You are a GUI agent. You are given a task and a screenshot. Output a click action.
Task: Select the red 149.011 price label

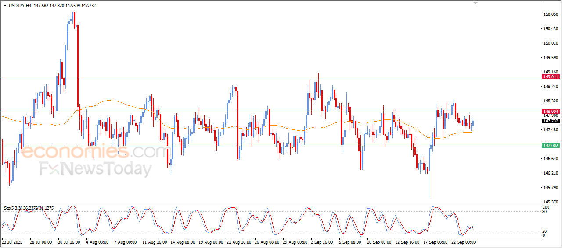tap(551, 77)
